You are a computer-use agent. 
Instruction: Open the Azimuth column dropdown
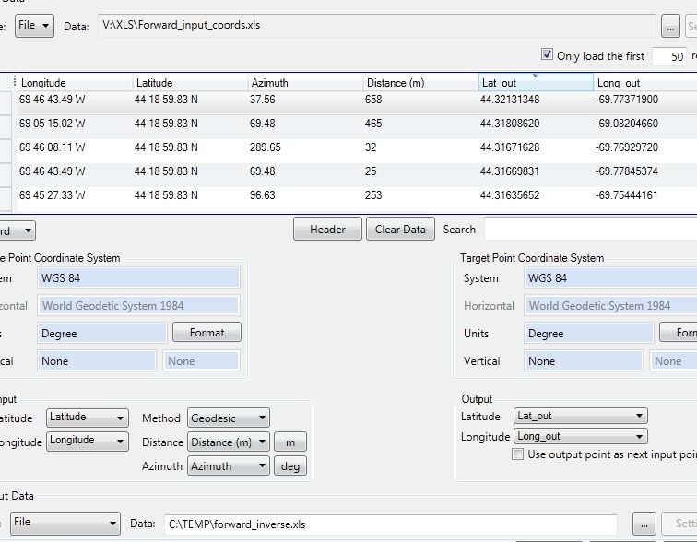tap(229, 466)
